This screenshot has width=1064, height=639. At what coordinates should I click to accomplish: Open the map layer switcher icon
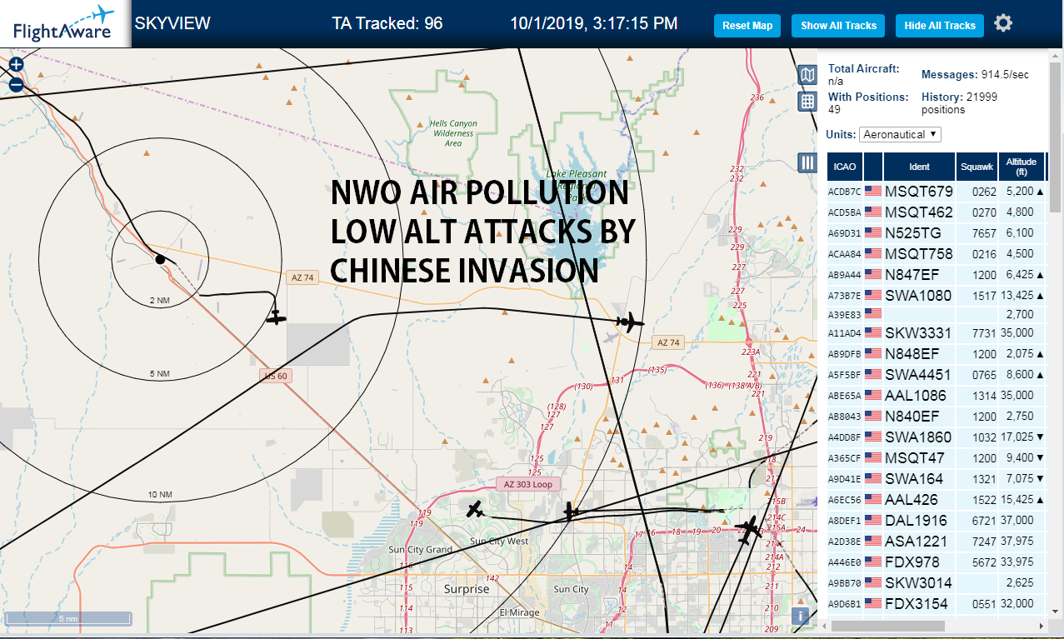click(807, 76)
